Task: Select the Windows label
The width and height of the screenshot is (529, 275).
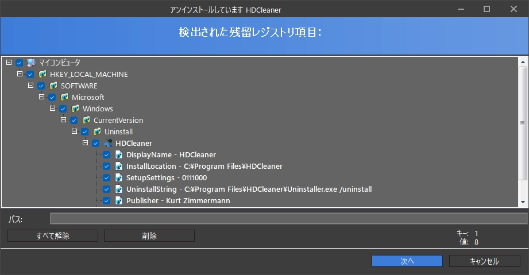Action: click(98, 109)
